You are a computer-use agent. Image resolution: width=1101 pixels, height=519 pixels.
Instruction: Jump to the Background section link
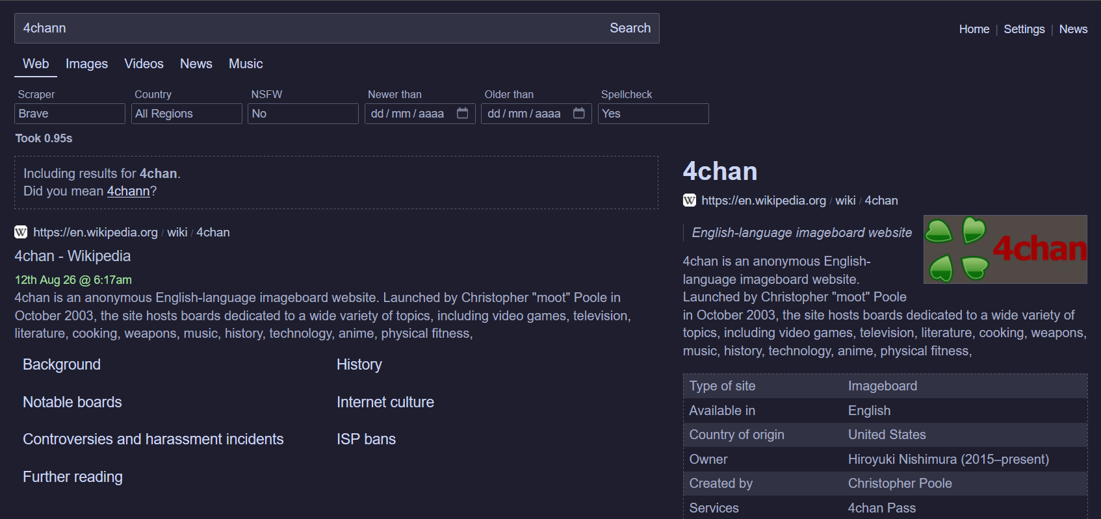(62, 364)
